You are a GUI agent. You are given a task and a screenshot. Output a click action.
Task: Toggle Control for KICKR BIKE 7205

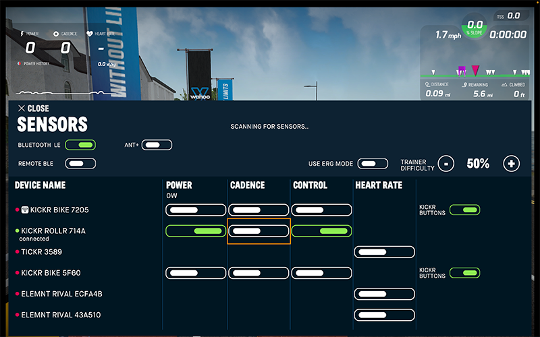point(322,210)
